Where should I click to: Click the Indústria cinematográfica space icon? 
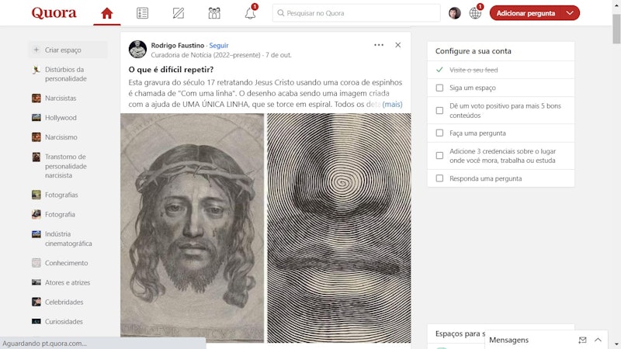[x=36, y=234]
